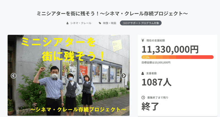Open the 映像・映画 category link

tap(109, 23)
